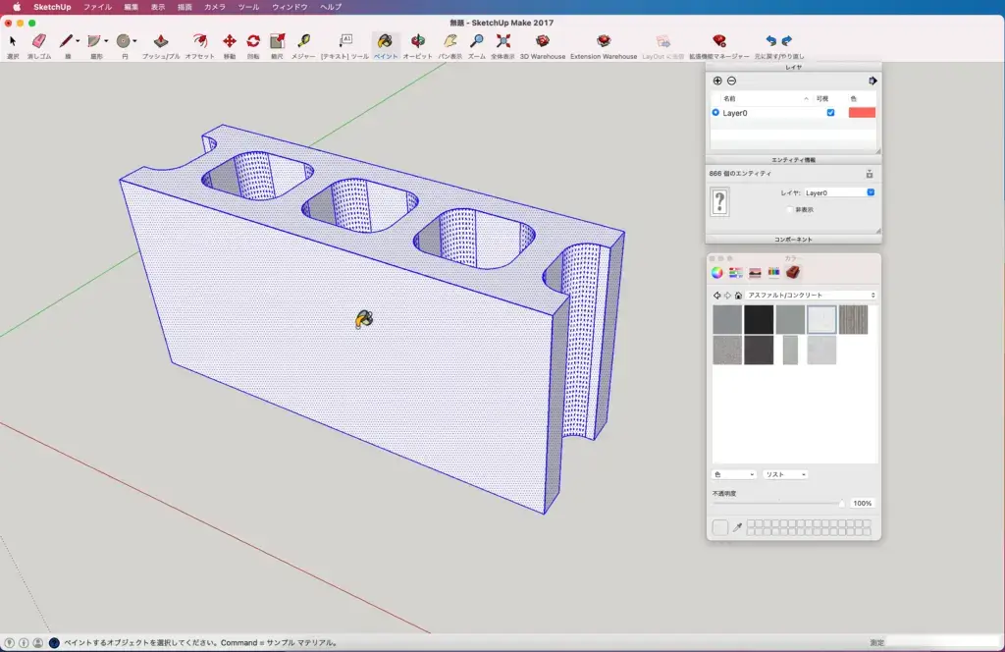Open the 表示 menu
This screenshot has width=1005, height=652.
(158, 7)
